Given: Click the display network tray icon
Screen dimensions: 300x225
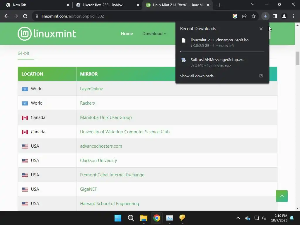Looking at the screenshot, I should tap(257, 218).
